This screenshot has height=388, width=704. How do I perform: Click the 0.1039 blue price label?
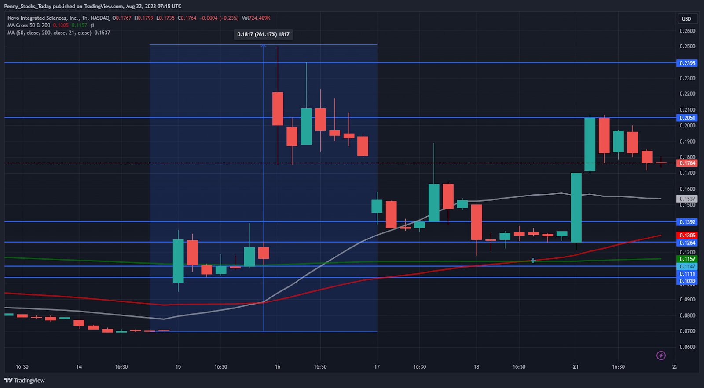click(687, 281)
